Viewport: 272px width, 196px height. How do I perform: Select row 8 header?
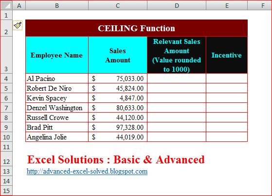[6, 118]
